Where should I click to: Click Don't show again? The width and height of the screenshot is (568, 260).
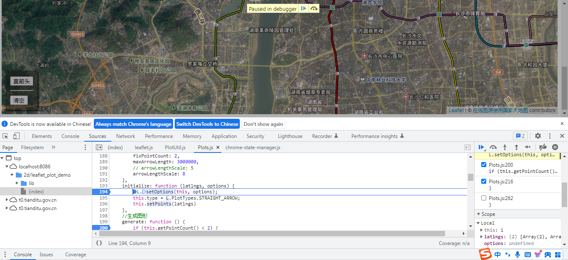pyautogui.click(x=264, y=124)
